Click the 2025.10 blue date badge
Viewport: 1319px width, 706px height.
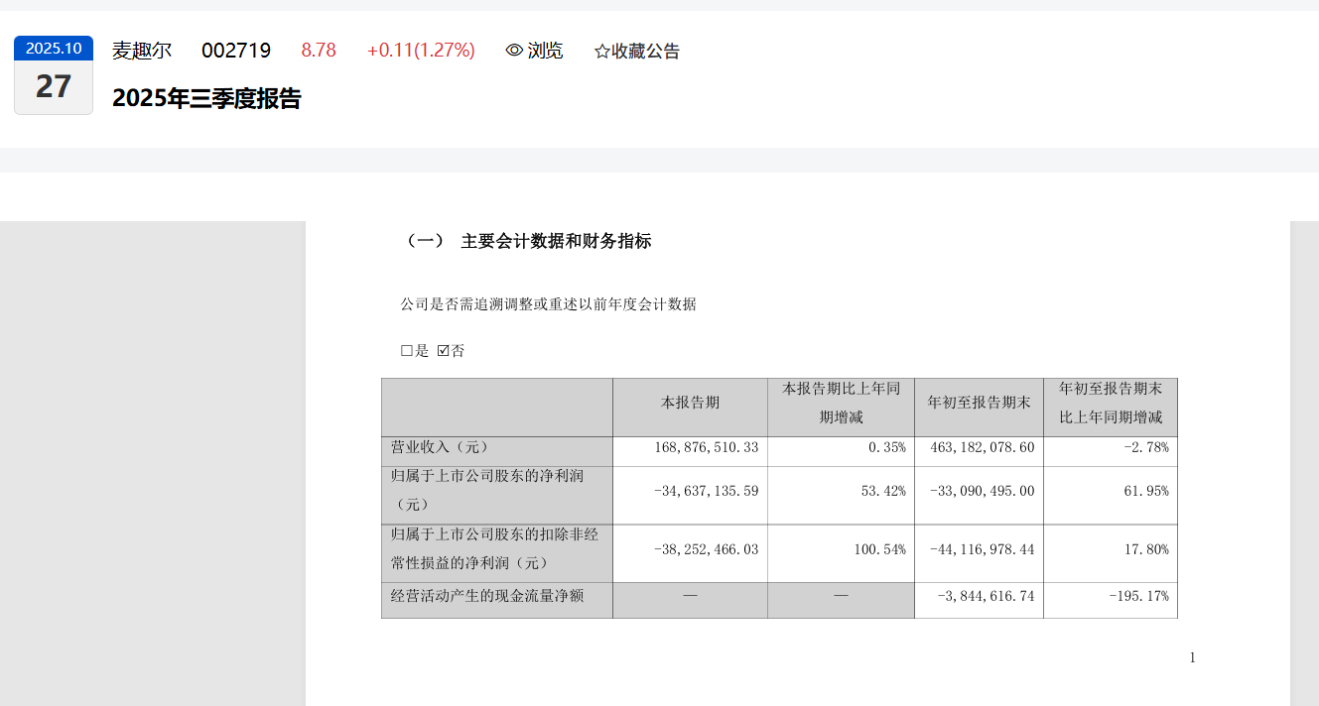coord(54,49)
